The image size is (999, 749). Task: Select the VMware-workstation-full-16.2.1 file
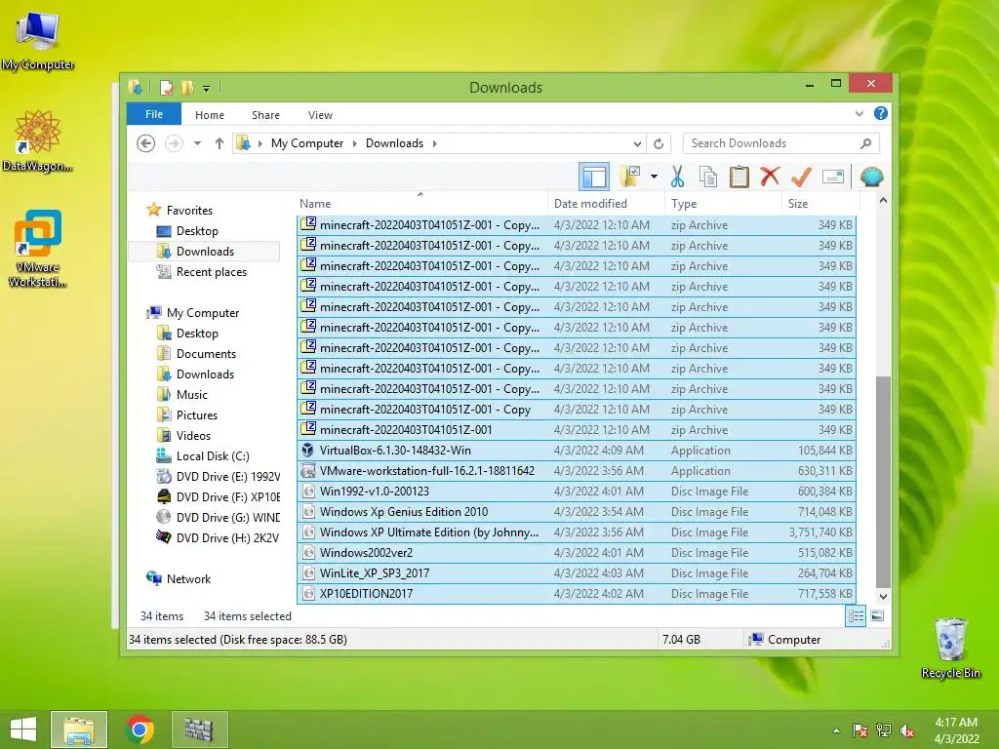[x=577, y=471]
